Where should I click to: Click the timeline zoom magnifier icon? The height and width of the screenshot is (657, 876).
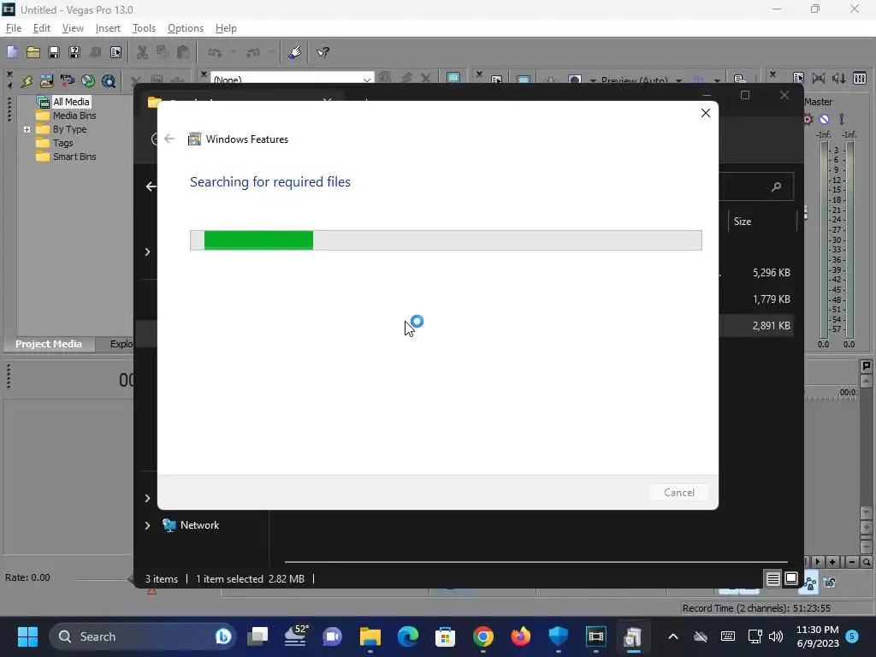coord(867,562)
